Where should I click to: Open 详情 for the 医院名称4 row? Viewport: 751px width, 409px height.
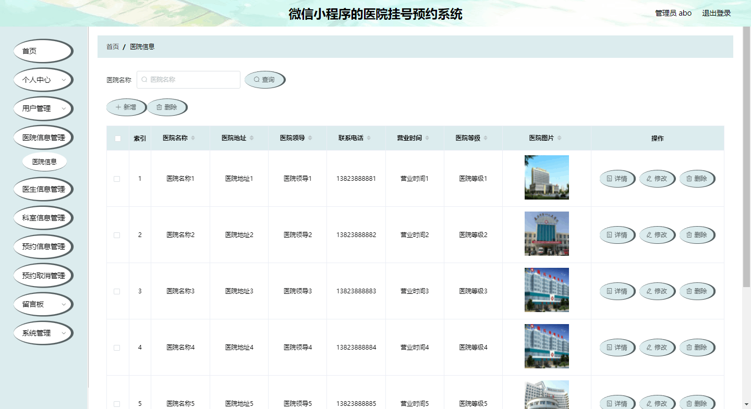(617, 348)
